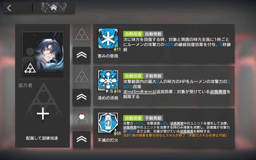Open 状態異常 link in second skill
This screenshot has height=160, width=256.
click(218, 91)
